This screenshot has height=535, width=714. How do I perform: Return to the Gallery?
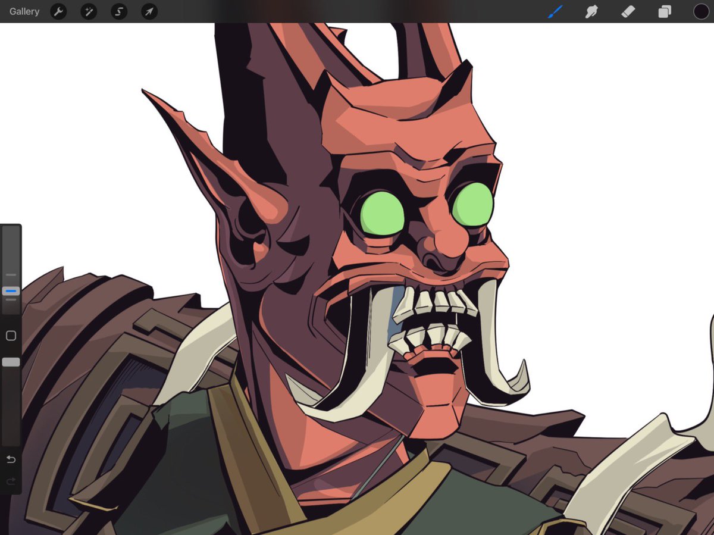coord(24,11)
